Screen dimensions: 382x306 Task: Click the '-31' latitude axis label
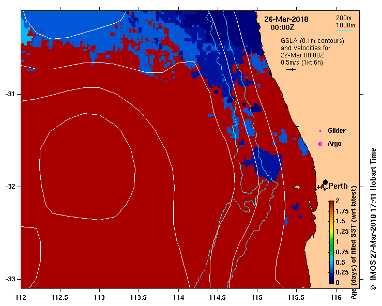pyautogui.click(x=10, y=94)
